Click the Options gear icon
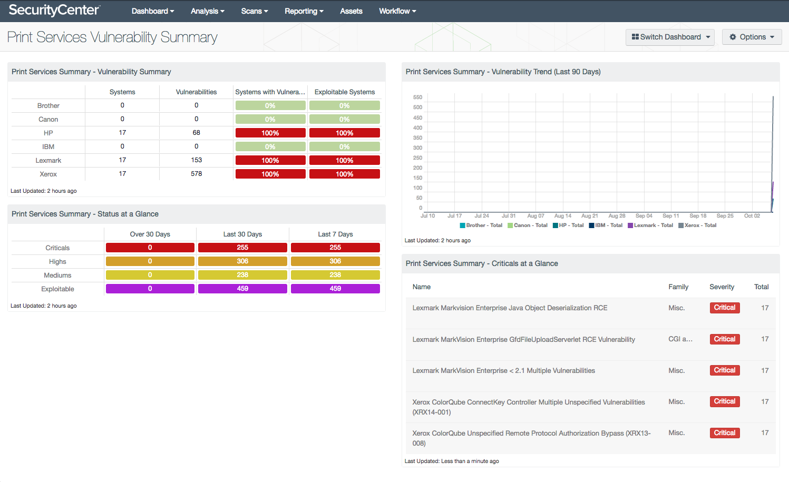 (733, 37)
